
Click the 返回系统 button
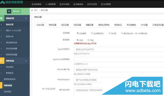click(16, 11)
